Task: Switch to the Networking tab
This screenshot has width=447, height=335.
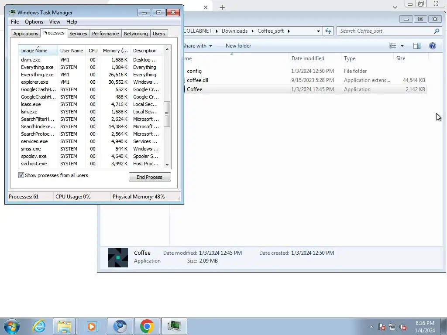Action: tap(136, 34)
